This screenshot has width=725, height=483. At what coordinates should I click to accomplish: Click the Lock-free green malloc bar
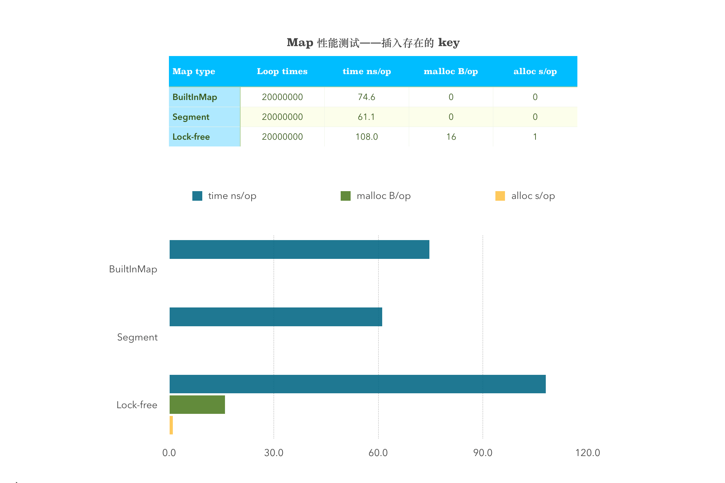click(x=197, y=405)
